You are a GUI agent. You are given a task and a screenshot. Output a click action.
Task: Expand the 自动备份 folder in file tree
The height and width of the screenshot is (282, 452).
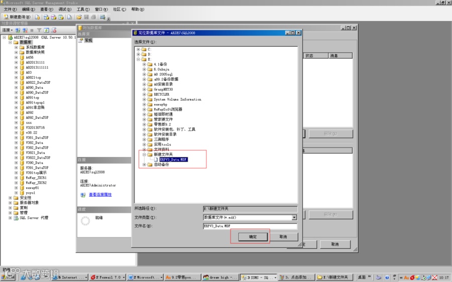point(144,165)
